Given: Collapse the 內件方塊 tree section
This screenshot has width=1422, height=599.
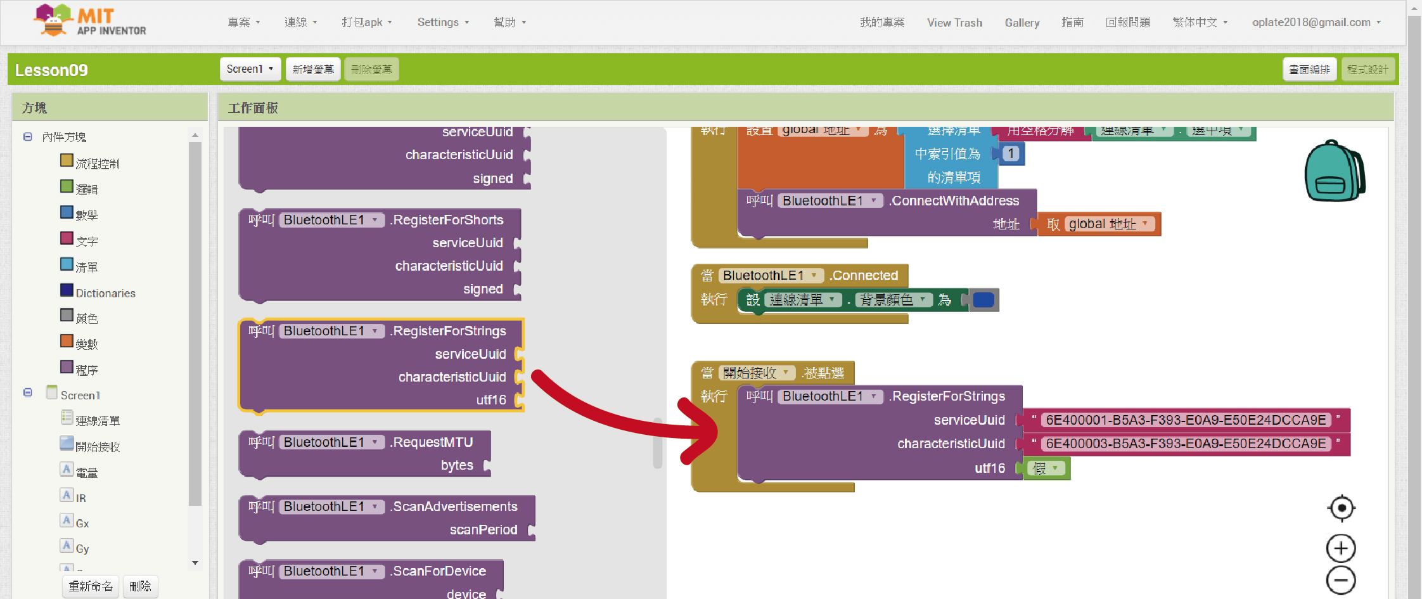Looking at the screenshot, I should (28, 137).
